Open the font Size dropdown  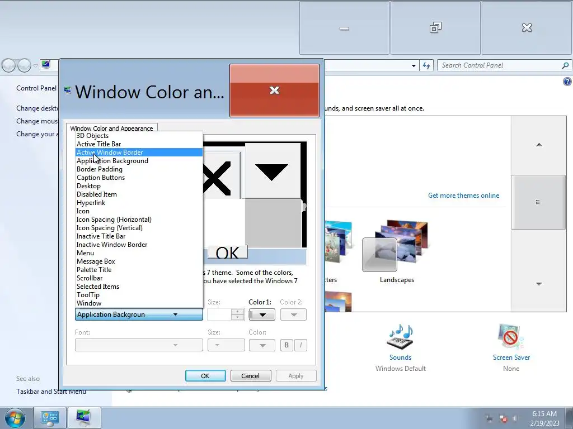point(226,345)
